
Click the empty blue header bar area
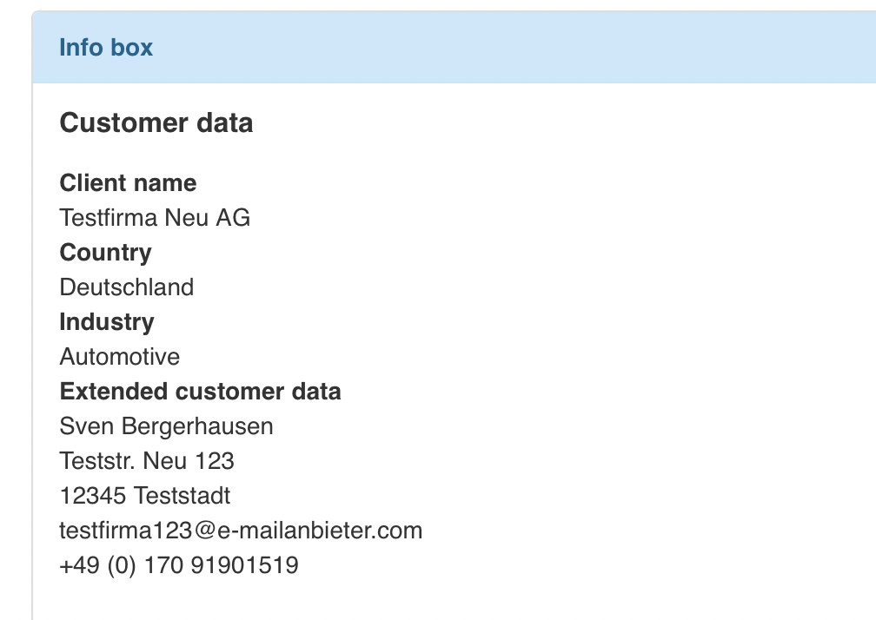click(x=521, y=47)
